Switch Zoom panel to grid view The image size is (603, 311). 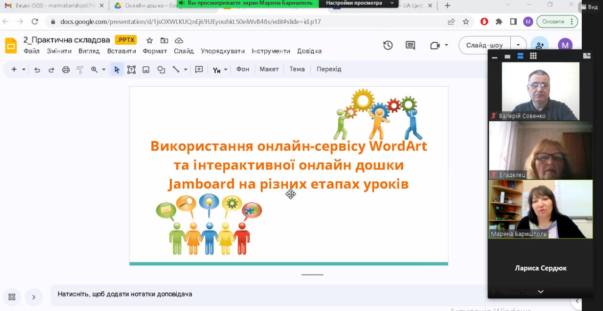click(x=533, y=56)
